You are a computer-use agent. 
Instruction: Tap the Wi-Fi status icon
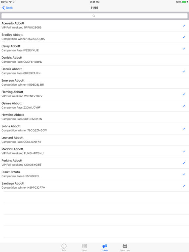point(10,2)
